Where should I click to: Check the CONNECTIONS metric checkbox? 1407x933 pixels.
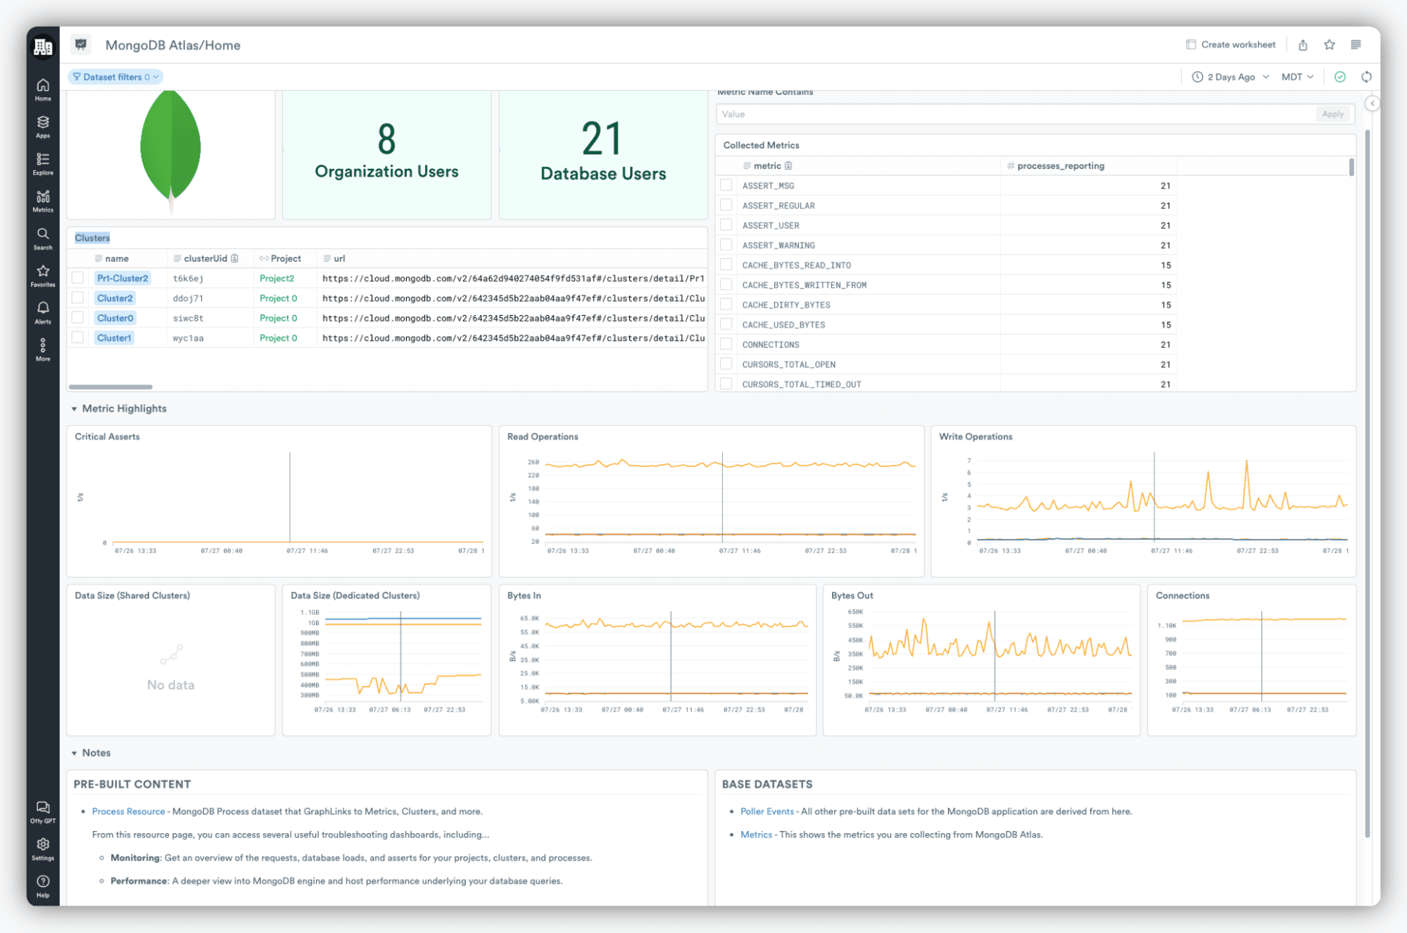[726, 344]
